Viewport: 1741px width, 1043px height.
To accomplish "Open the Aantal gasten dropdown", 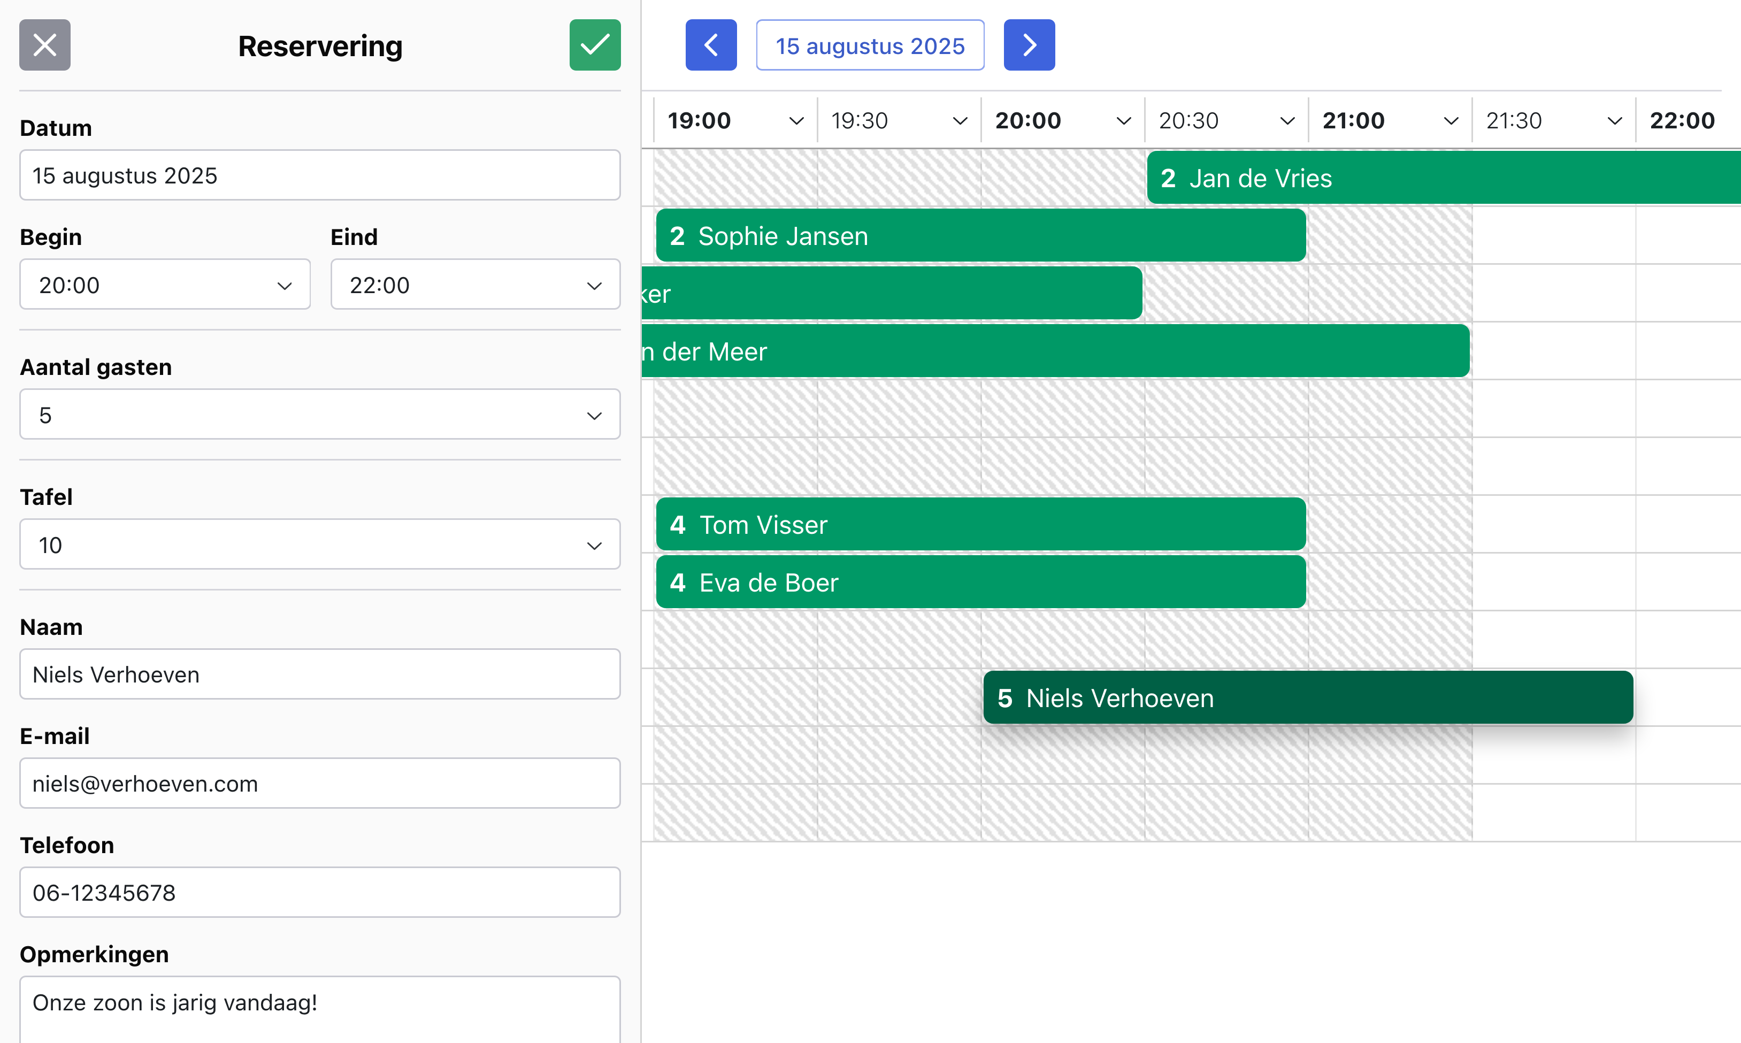I will (319, 415).
